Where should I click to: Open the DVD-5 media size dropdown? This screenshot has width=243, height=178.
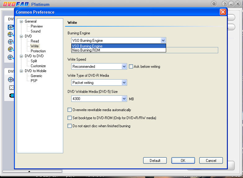(124, 99)
